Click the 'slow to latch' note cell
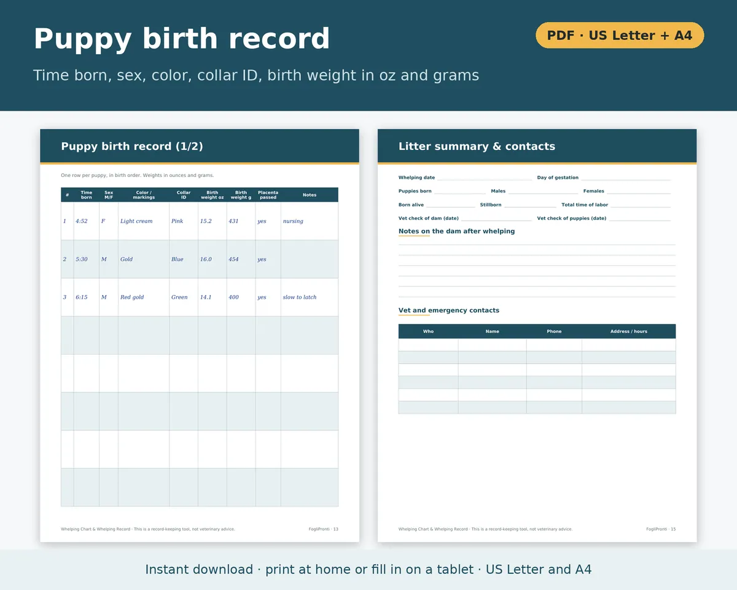 click(310, 297)
